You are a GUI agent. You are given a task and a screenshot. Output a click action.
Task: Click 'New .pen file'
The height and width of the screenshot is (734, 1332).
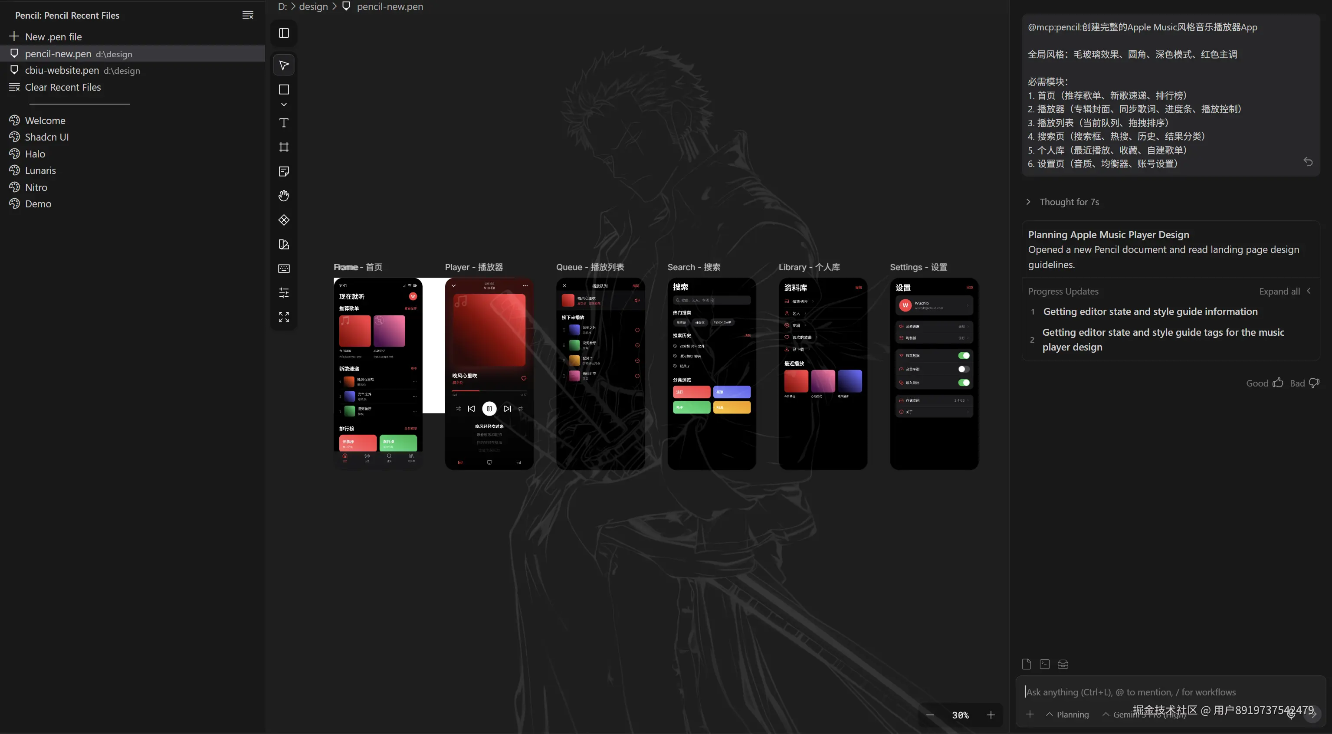[53, 37]
